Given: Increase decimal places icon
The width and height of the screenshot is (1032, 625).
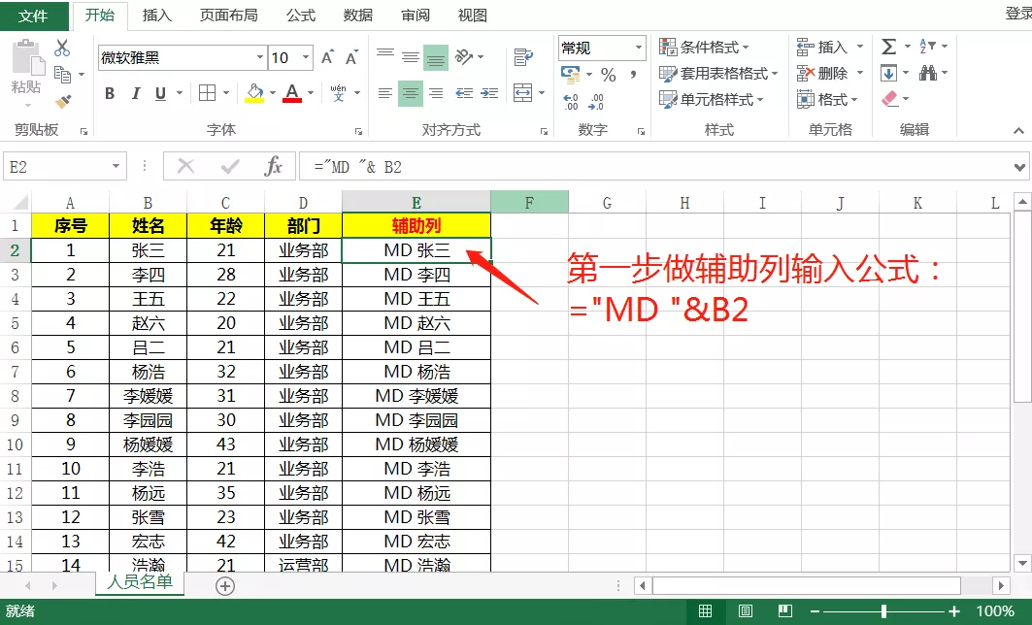Looking at the screenshot, I should click(571, 101).
